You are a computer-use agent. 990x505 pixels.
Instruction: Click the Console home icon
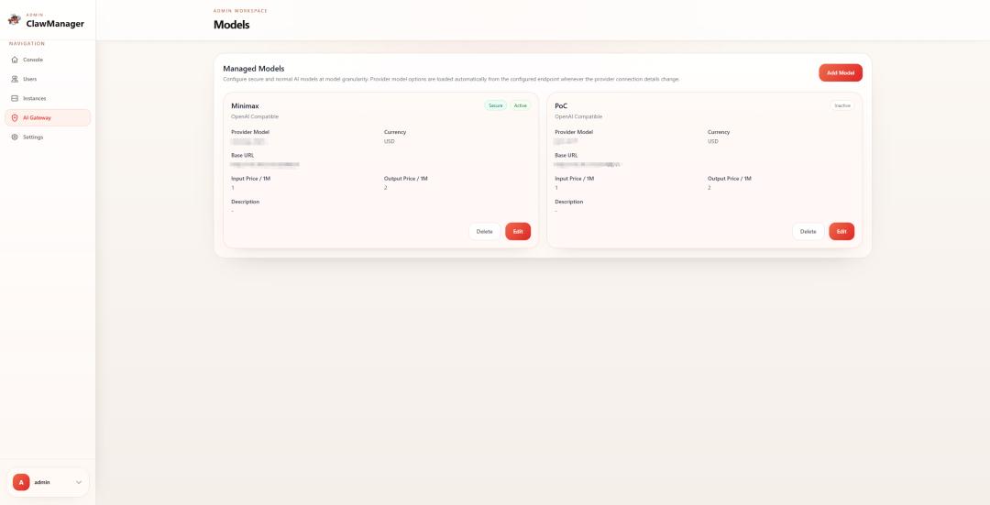(15, 60)
